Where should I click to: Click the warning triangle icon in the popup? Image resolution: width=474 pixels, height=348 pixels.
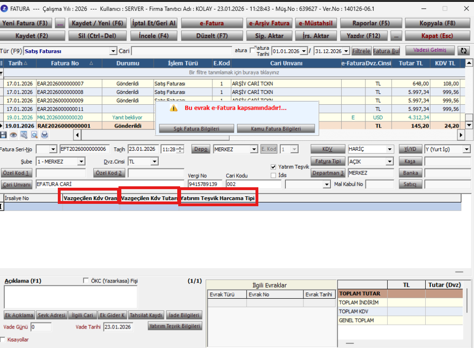pyautogui.click(x=173, y=108)
